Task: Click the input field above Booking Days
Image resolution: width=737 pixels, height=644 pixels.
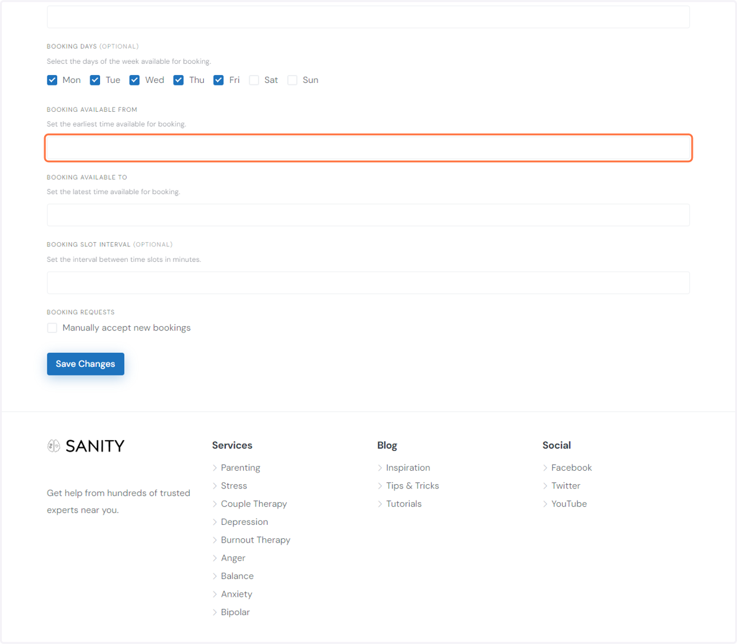Action: pyautogui.click(x=368, y=17)
